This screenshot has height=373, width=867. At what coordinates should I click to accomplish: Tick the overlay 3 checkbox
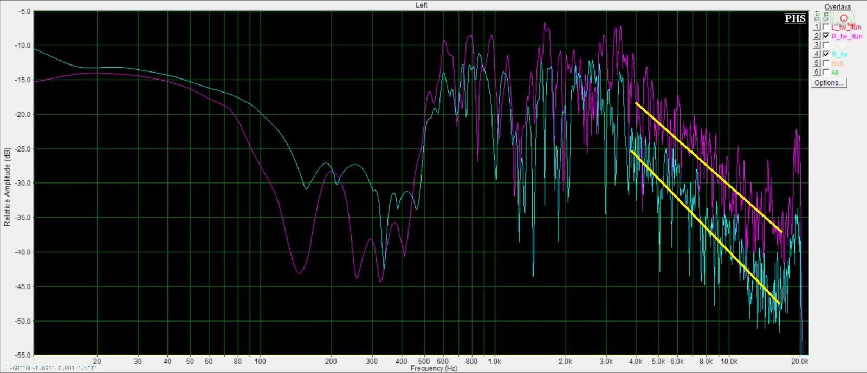click(826, 45)
